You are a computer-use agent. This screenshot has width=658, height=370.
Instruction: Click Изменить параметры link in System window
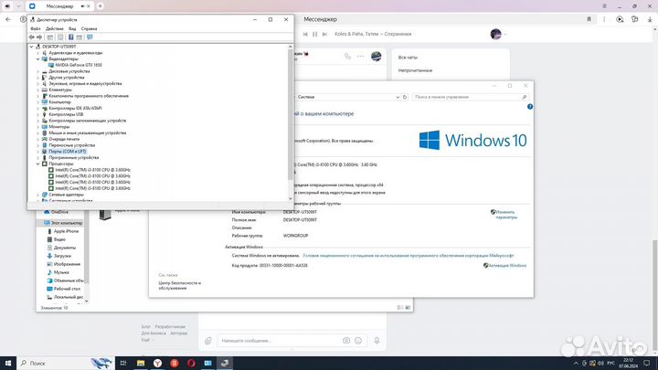[507, 215]
